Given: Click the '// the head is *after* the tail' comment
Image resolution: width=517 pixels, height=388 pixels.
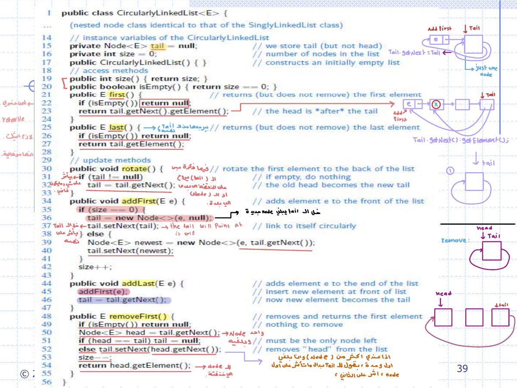Looking at the screenshot, I should point(315,111).
